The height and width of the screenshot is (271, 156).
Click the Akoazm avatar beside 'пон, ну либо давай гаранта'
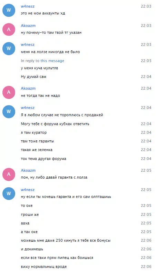tap(9, 174)
